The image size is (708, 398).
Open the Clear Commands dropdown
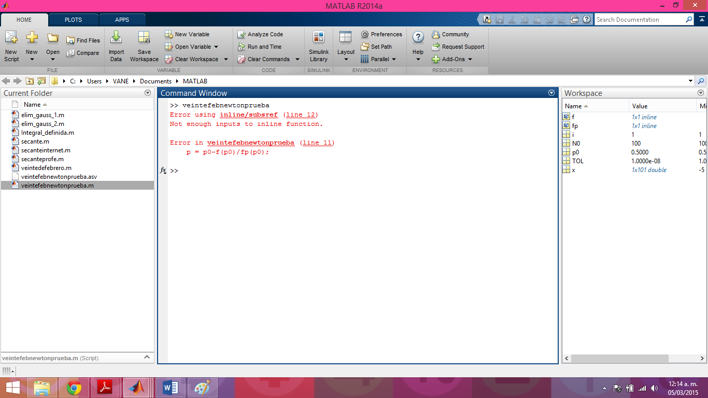point(298,59)
